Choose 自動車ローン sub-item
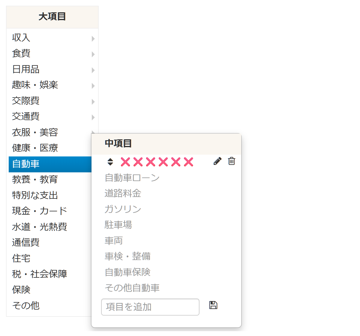Image resolution: width=360 pixels, height=336 pixels. pyautogui.click(x=132, y=178)
